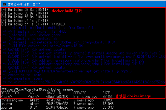166x110 pixels.
Task: Click 'CACHED [6/7] RUN apt-get update' line
Action: 34,68
